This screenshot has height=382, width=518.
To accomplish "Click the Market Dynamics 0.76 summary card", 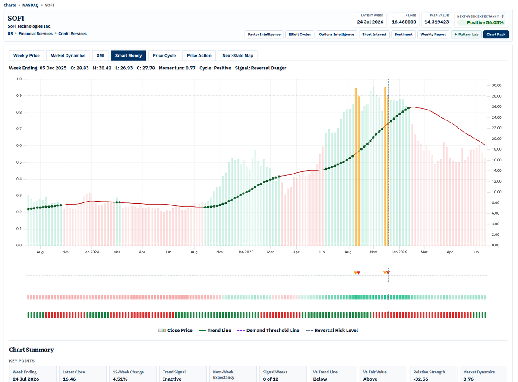I will pos(483,375).
